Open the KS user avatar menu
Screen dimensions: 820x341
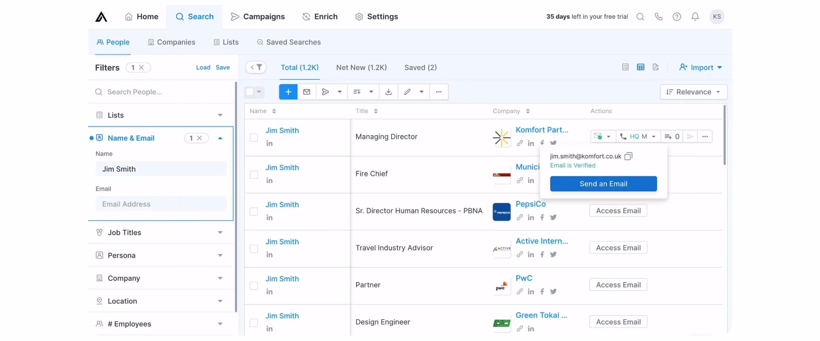717,16
